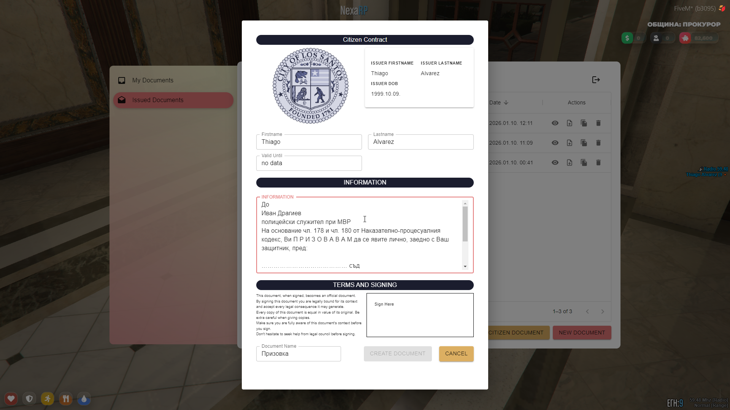Give the 00:41 document via page icon
Image resolution: width=730 pixels, height=410 pixels.
570,162
